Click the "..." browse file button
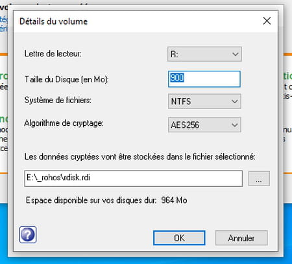292x264 pixels. pos(259,178)
